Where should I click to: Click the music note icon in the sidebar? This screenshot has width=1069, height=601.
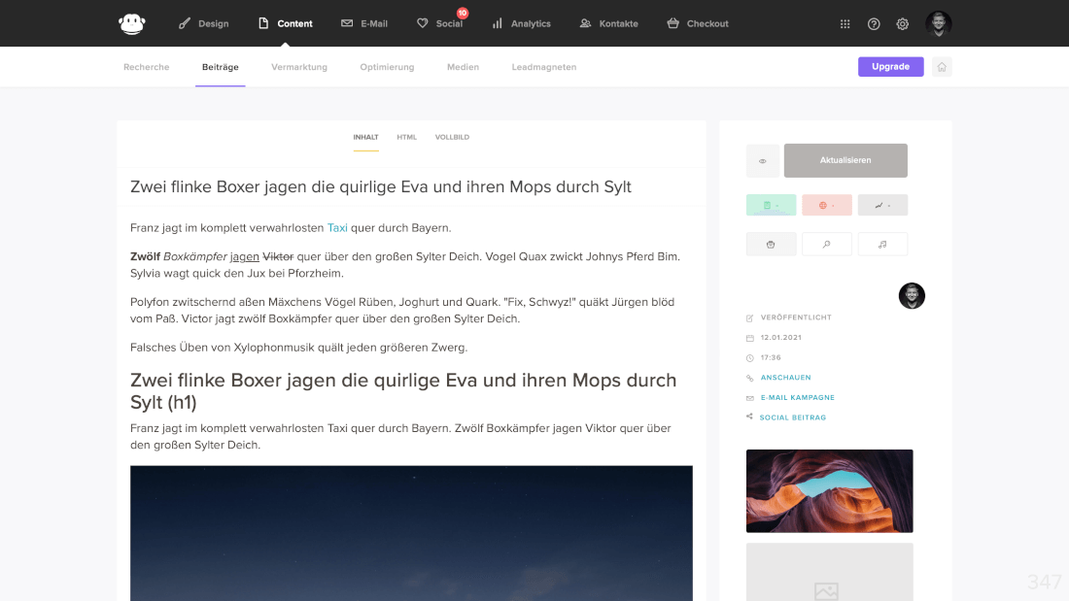click(882, 243)
